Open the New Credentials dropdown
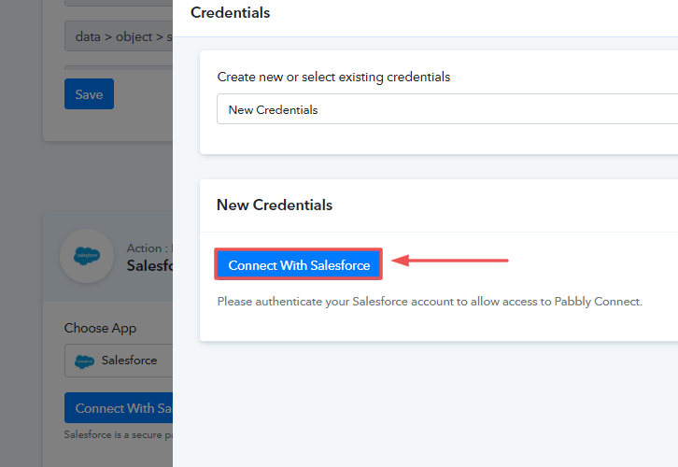Viewport: 678px width, 467px height. point(447,109)
